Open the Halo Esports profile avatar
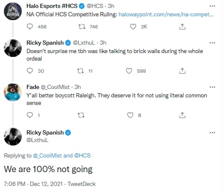 (13, 11)
